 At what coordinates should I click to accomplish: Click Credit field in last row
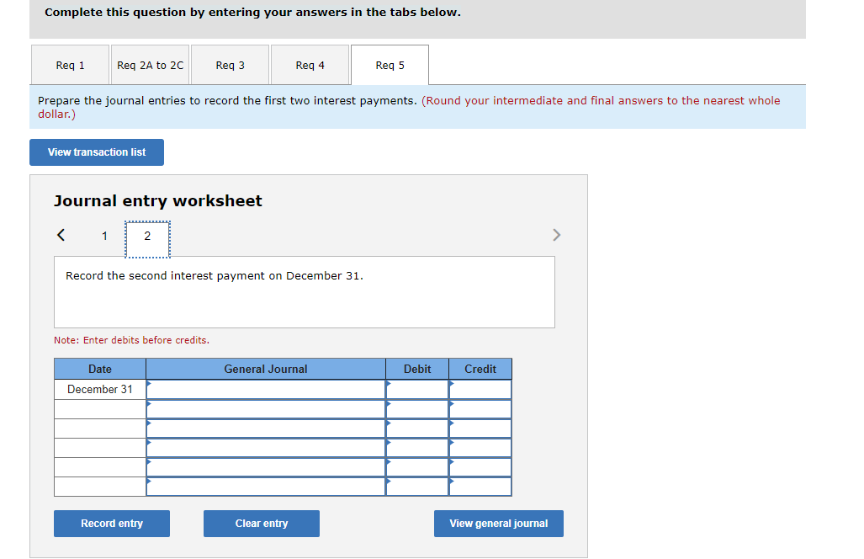[480, 487]
